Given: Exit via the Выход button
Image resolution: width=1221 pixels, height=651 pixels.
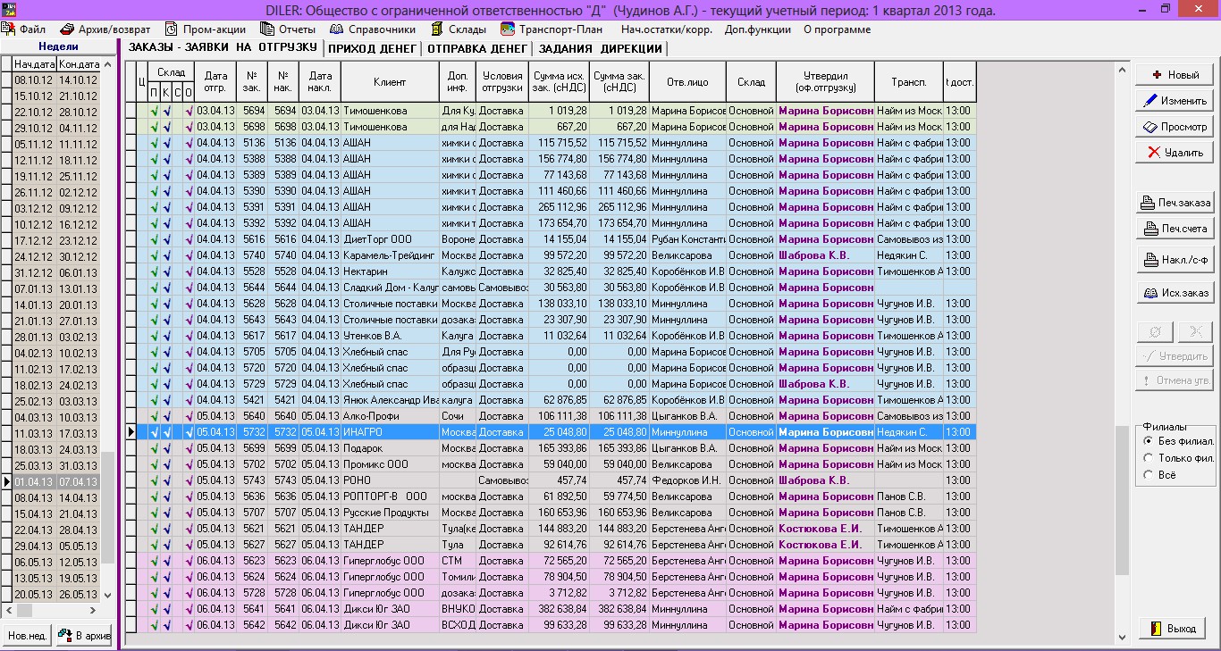Looking at the screenshot, I should point(1173,628).
